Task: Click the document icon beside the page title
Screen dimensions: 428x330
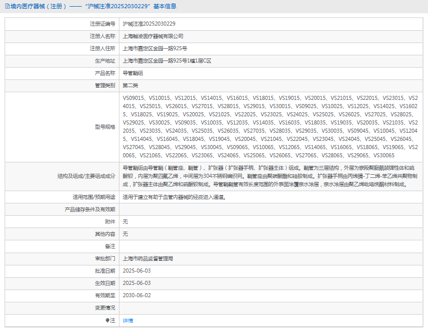Action: 7,6
